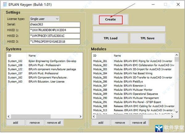Minimize the EPLAN Keygen window
This screenshot has width=185, height=133.
pyautogui.click(x=153, y=5)
